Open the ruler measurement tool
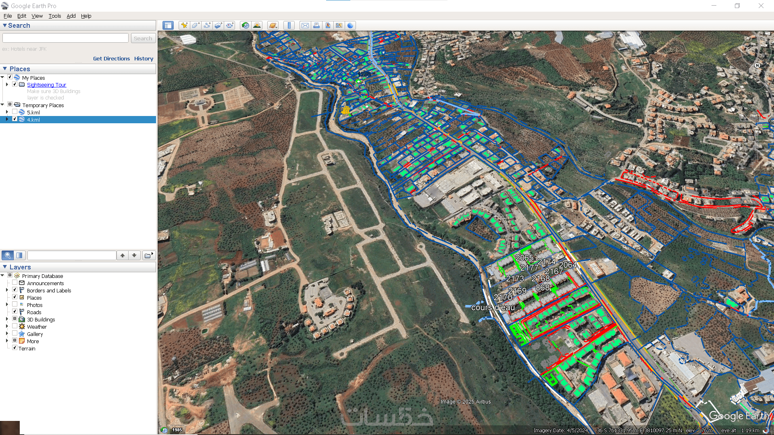The width and height of the screenshot is (774, 435). pos(289,25)
